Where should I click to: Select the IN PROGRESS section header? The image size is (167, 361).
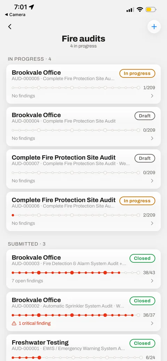coord(30,59)
